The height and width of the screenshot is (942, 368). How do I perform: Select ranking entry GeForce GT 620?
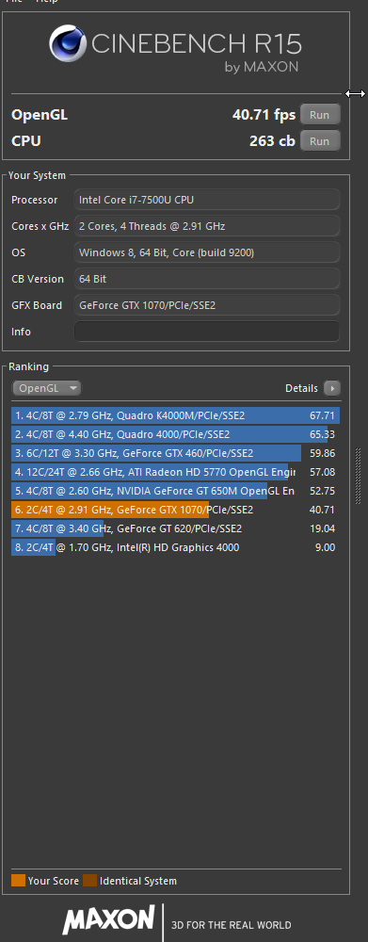point(176,528)
